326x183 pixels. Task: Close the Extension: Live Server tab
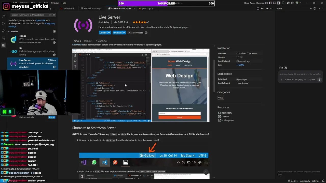coord(134,8)
